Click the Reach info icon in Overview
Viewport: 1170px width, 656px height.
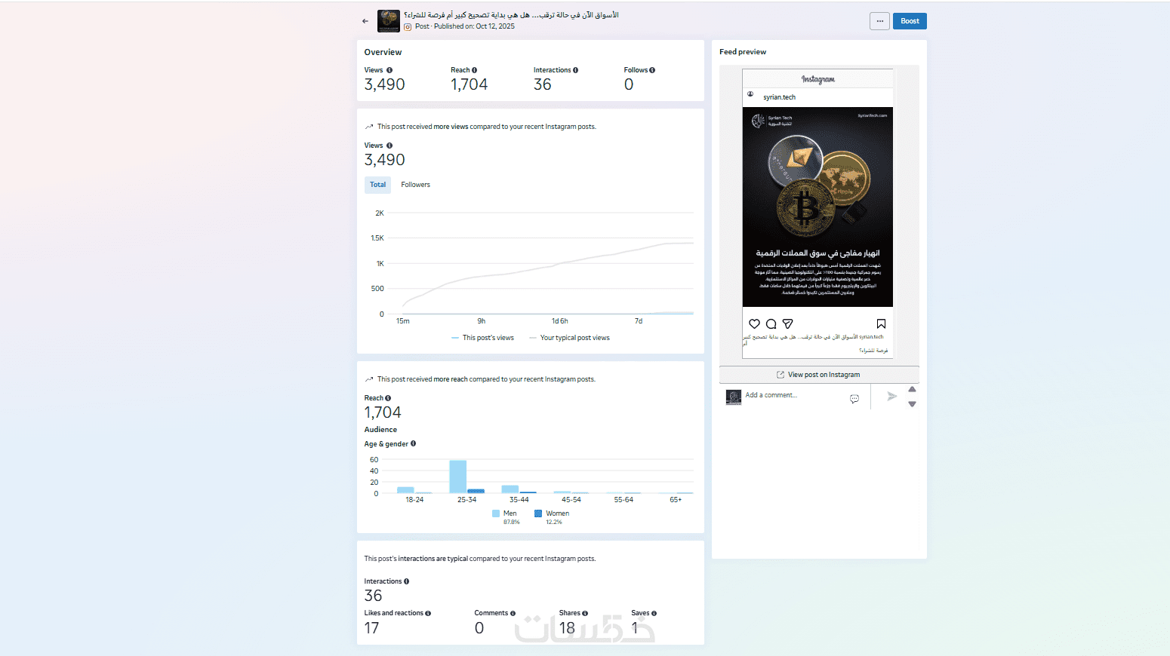(474, 70)
